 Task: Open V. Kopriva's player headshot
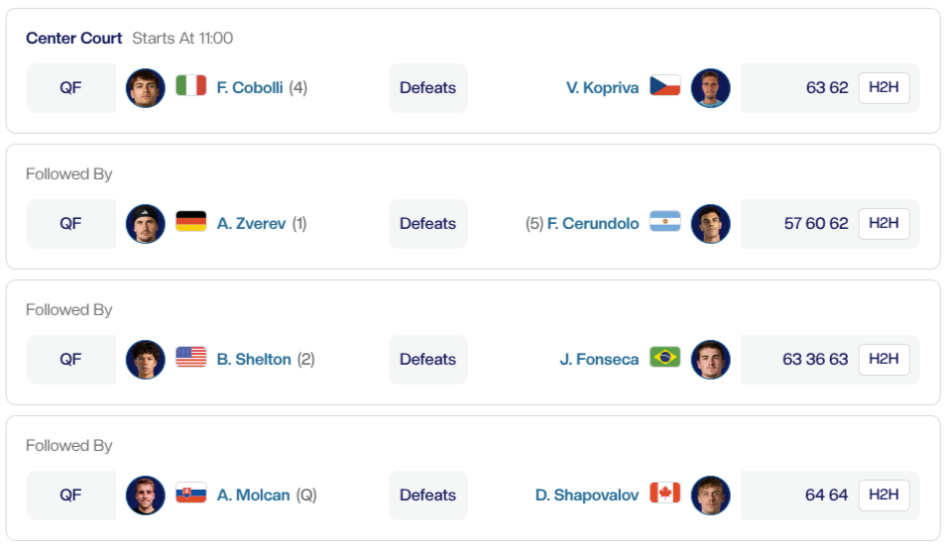pyautogui.click(x=710, y=87)
